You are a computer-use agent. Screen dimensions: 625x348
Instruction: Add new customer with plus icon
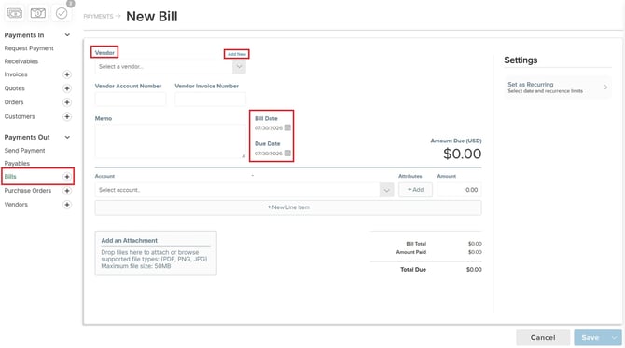point(67,116)
